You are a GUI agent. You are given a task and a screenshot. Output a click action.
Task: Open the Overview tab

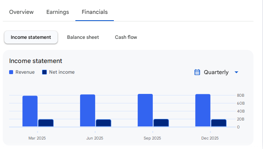coord(21,12)
